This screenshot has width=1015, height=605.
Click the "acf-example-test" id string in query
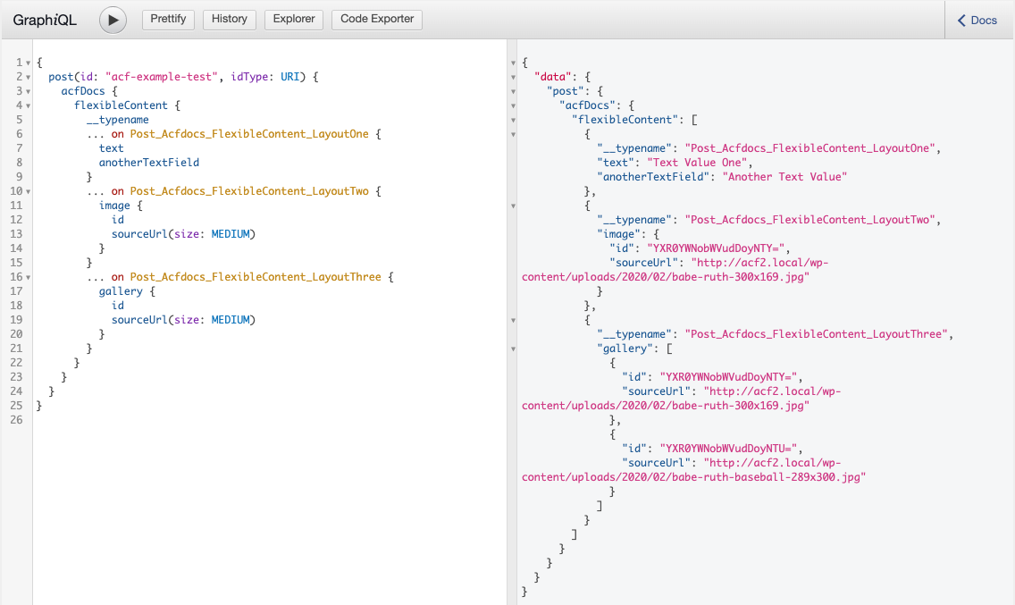tap(160, 77)
